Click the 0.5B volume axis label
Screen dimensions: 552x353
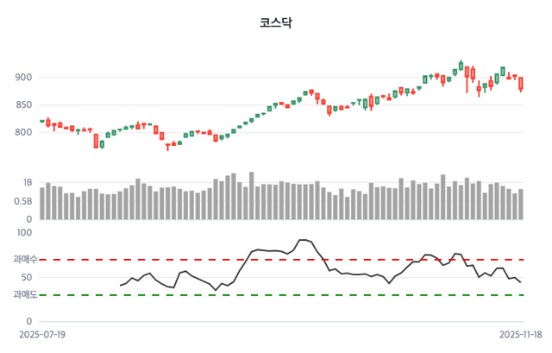(22, 202)
